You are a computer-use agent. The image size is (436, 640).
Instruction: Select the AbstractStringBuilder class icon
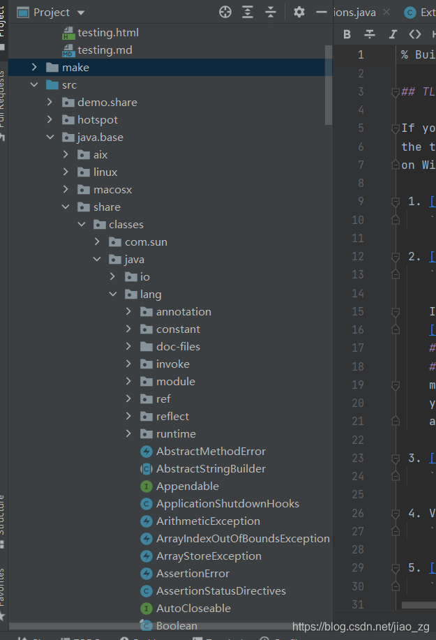[146, 469]
